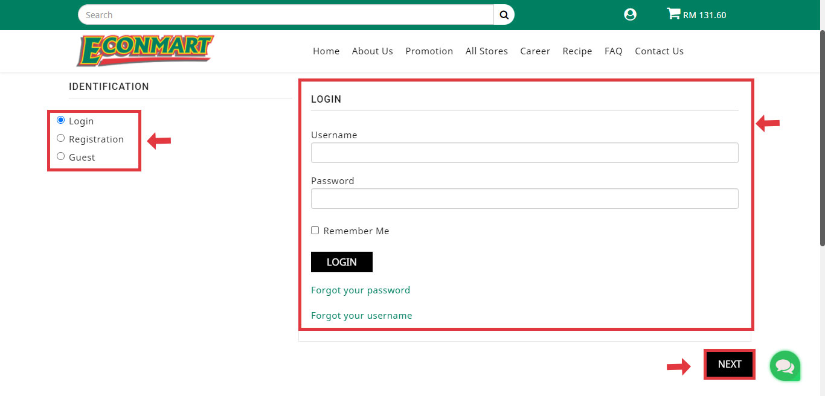Click the Forgot your password link
Screen dimensions: 825x396
(360, 290)
